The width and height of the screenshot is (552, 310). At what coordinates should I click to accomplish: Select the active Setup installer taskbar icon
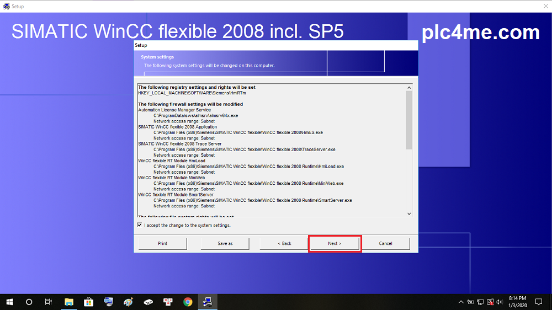coord(208,302)
